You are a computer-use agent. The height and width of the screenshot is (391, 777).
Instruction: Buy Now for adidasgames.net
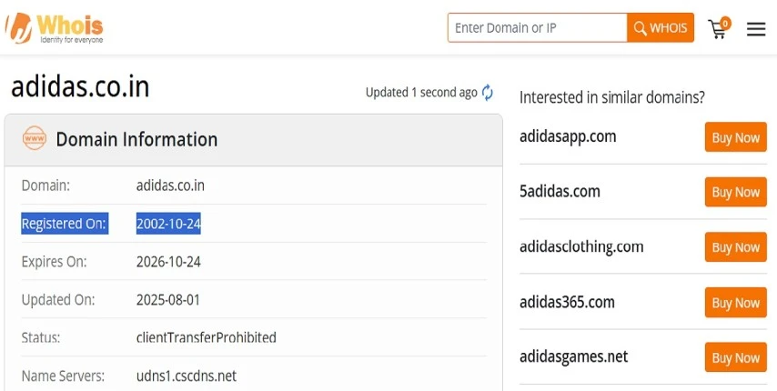tap(735, 357)
